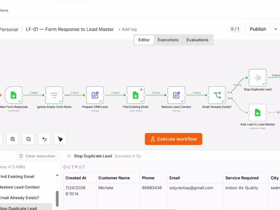Screen dimensions: 280x210
Task: Zoom out of the workflow canvas
Action: point(28,139)
